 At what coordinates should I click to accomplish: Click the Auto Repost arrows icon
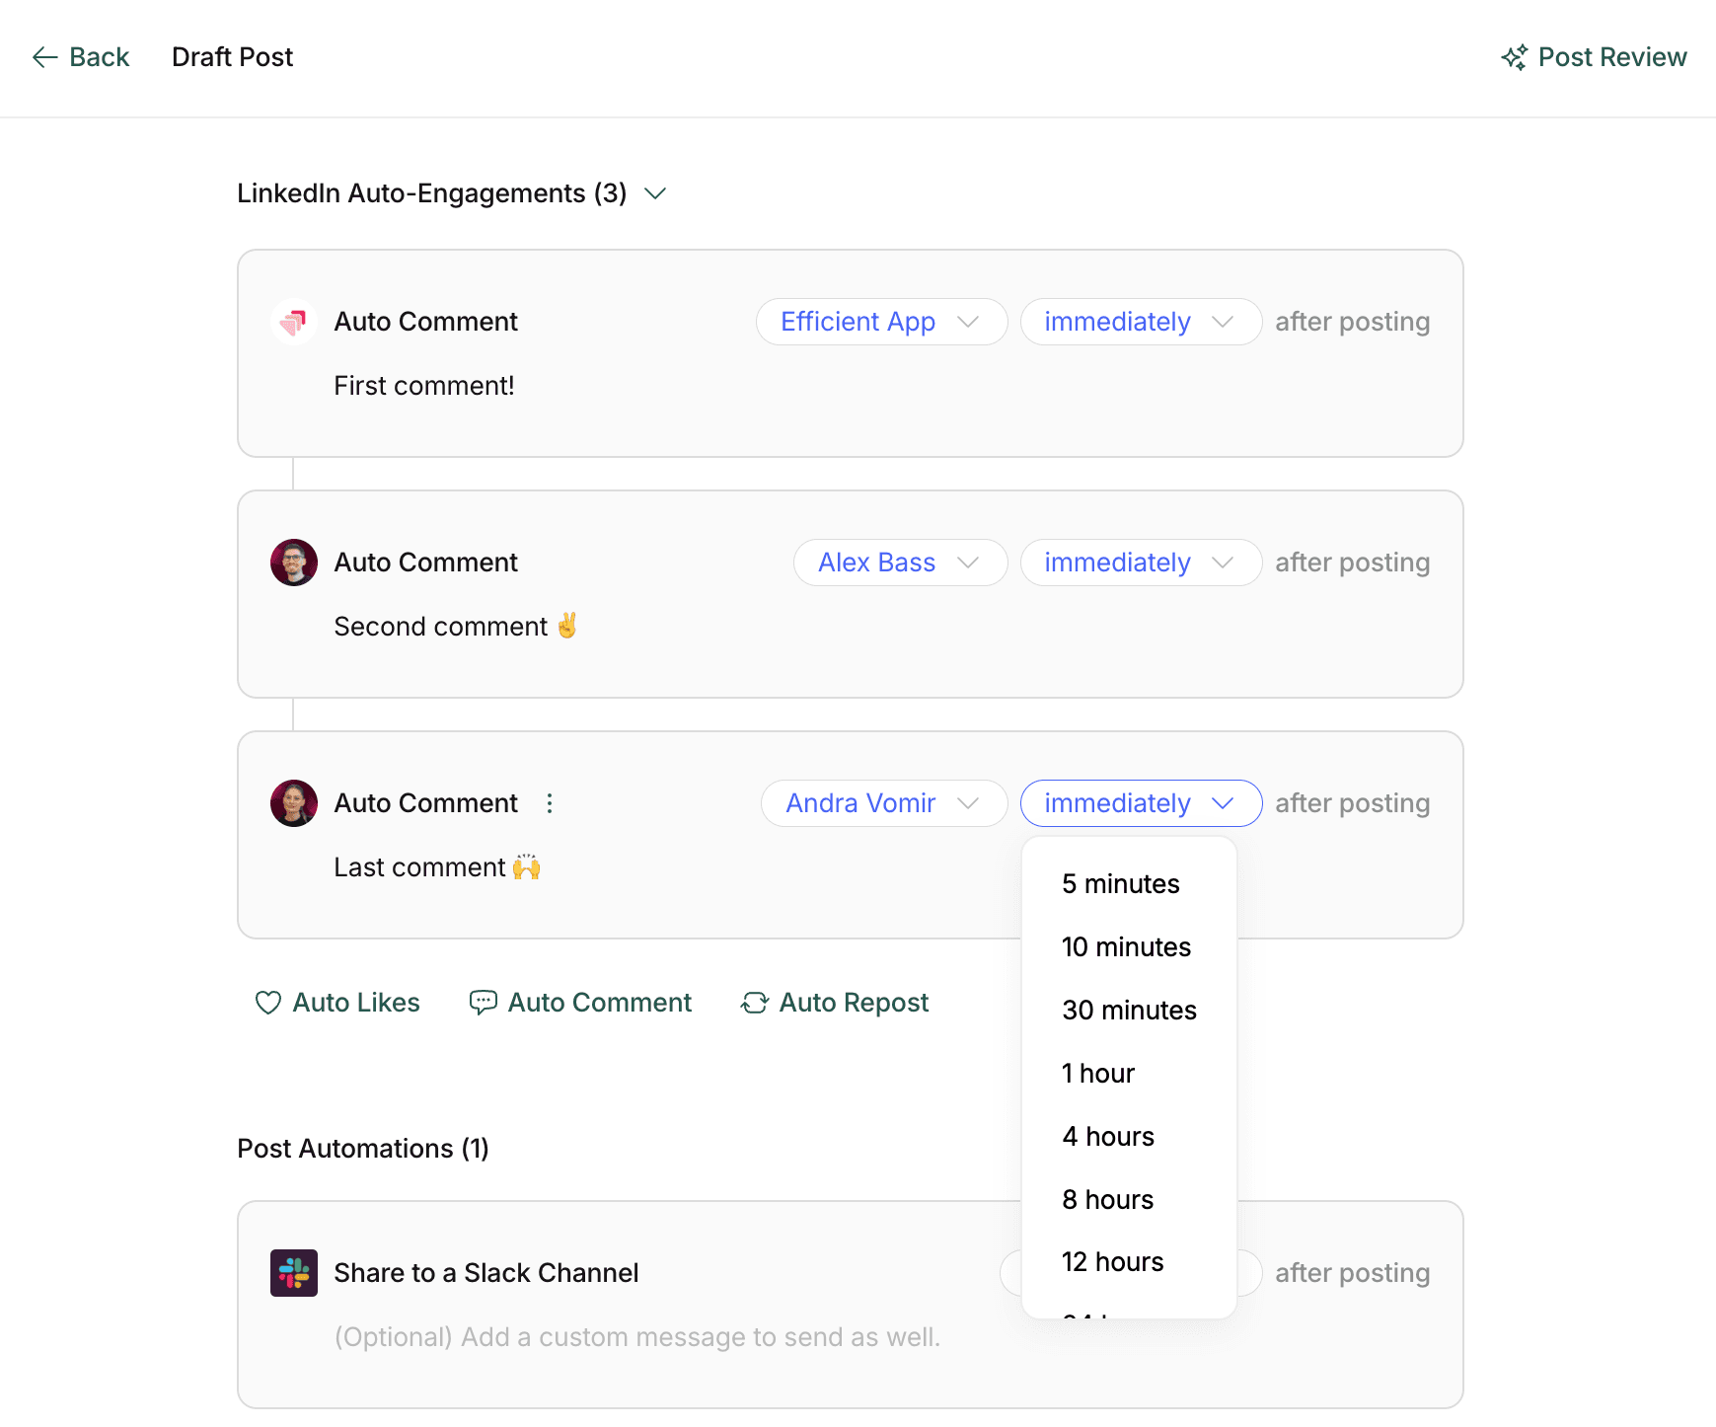coord(755,1003)
